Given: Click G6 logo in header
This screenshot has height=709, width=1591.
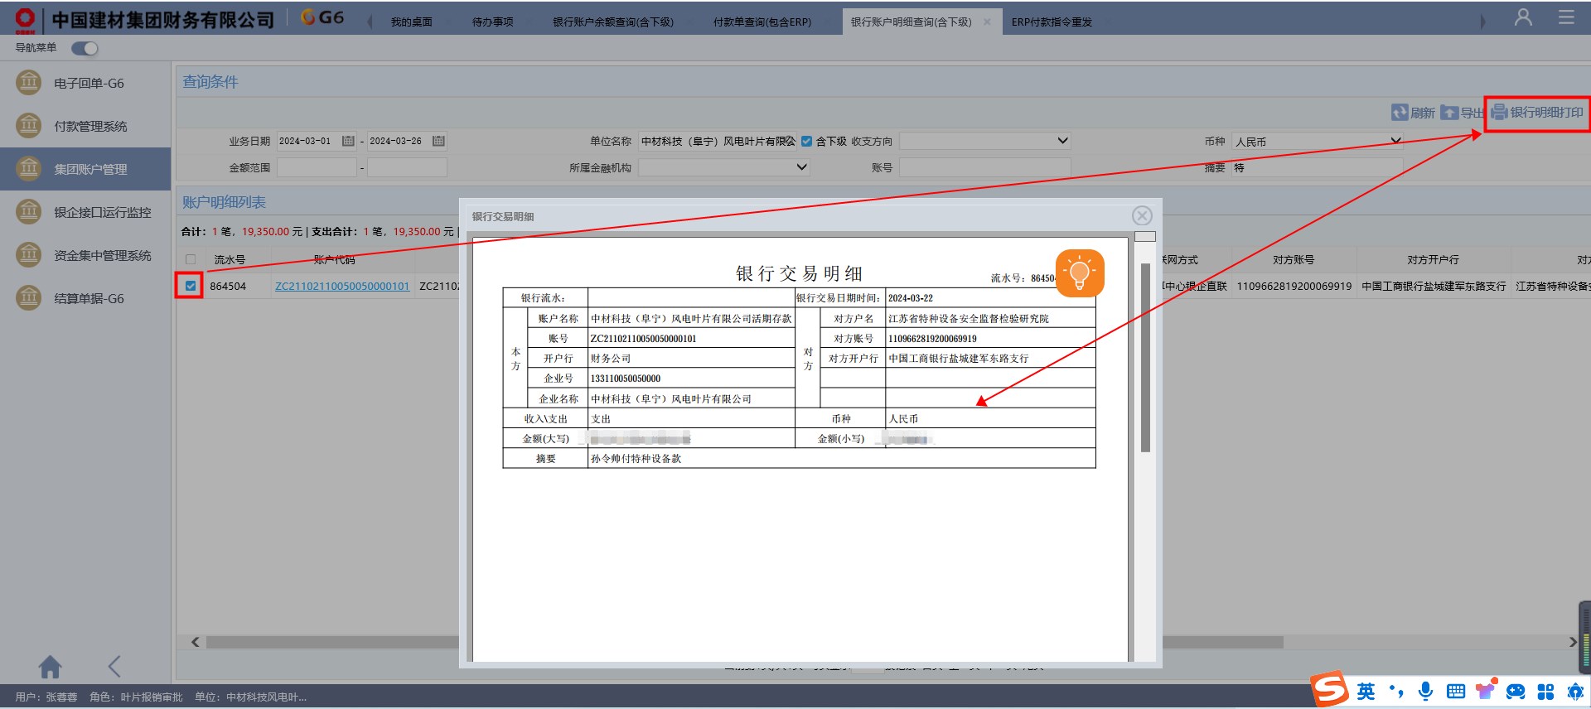Looking at the screenshot, I should point(322,17).
